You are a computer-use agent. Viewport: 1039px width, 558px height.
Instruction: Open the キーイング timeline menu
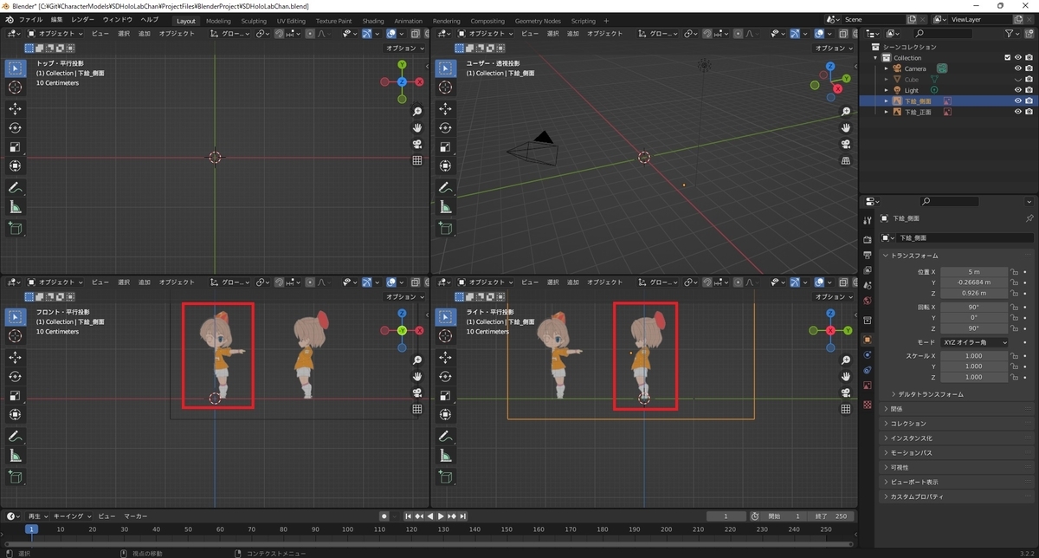(x=70, y=516)
